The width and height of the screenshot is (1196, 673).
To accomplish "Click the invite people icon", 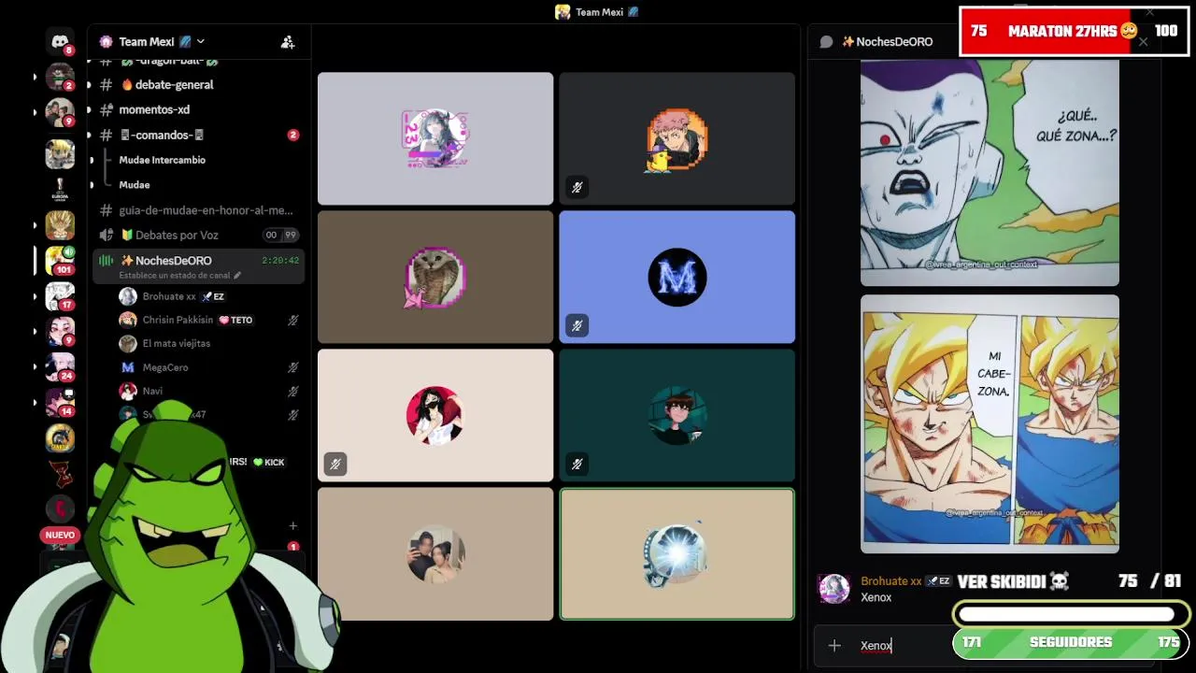I will (x=288, y=41).
